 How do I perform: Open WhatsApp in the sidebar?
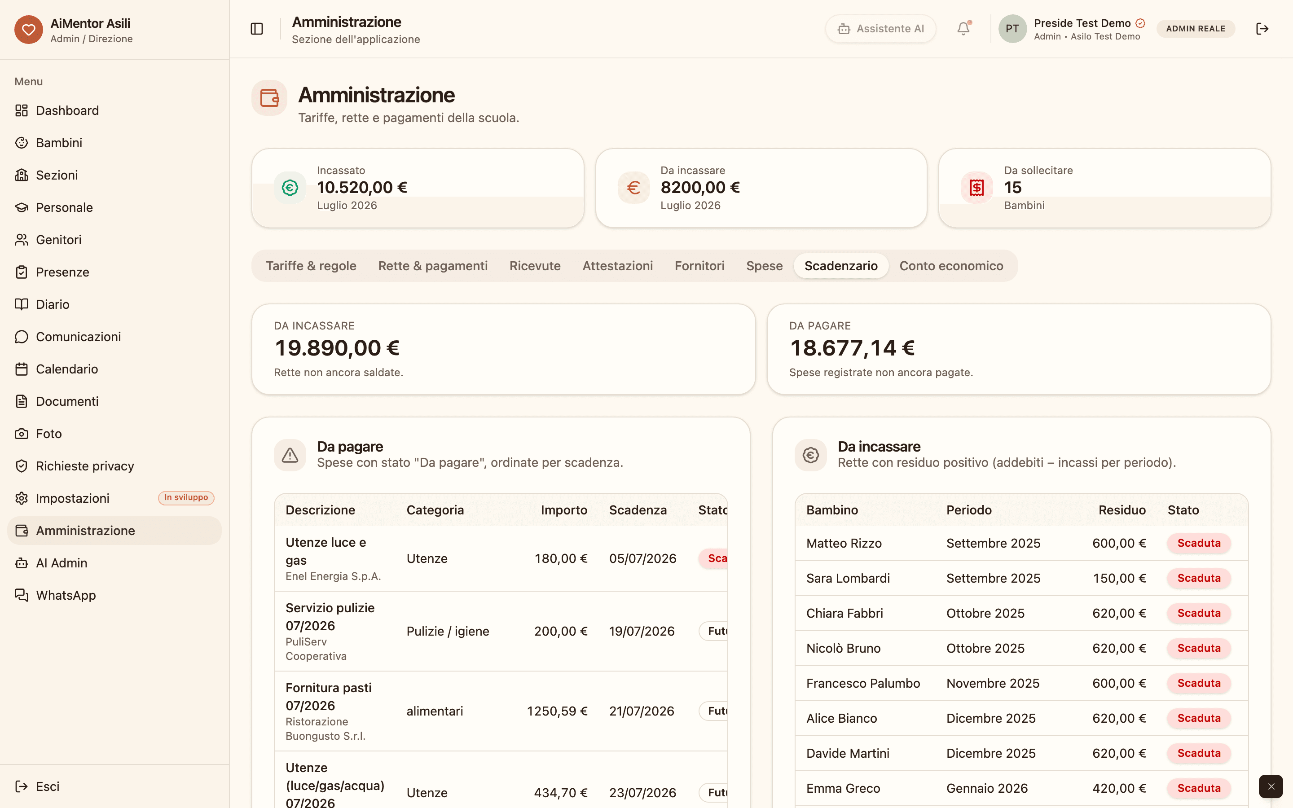click(x=114, y=595)
